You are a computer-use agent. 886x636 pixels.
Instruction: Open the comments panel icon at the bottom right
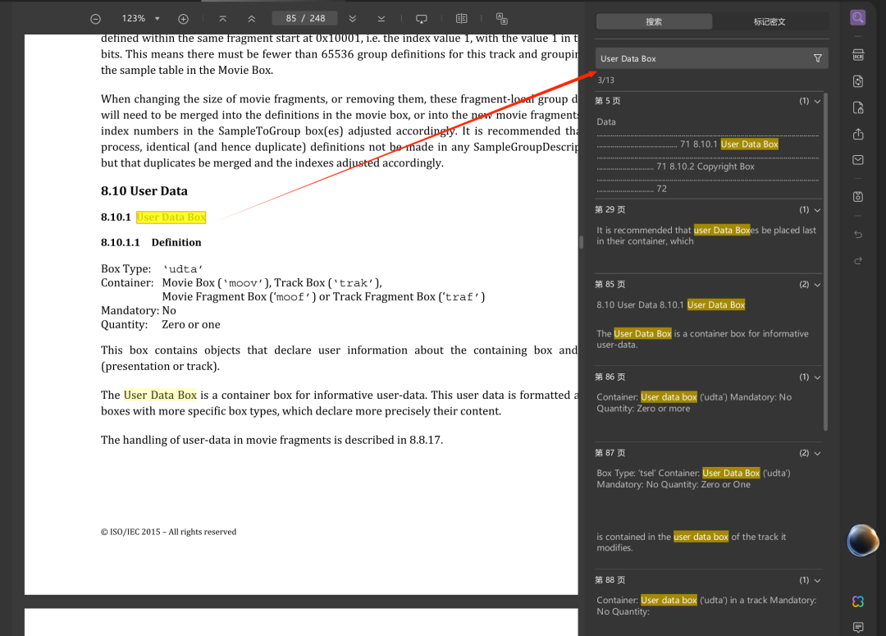pyautogui.click(x=858, y=627)
